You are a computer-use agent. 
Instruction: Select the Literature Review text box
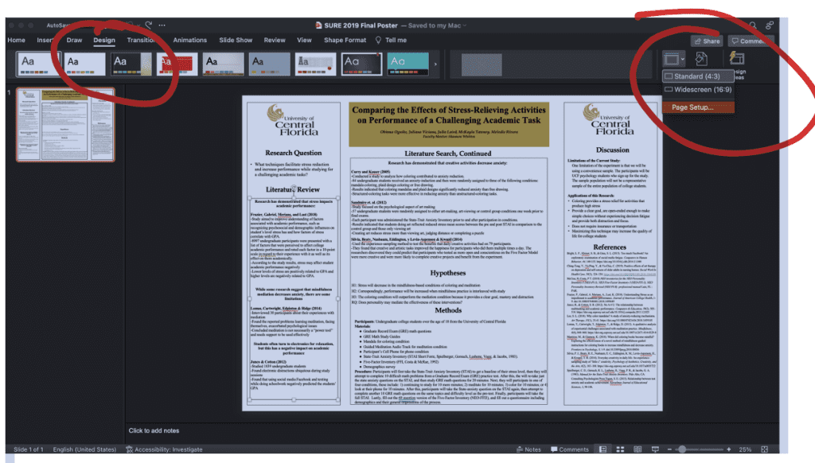coord(294,299)
